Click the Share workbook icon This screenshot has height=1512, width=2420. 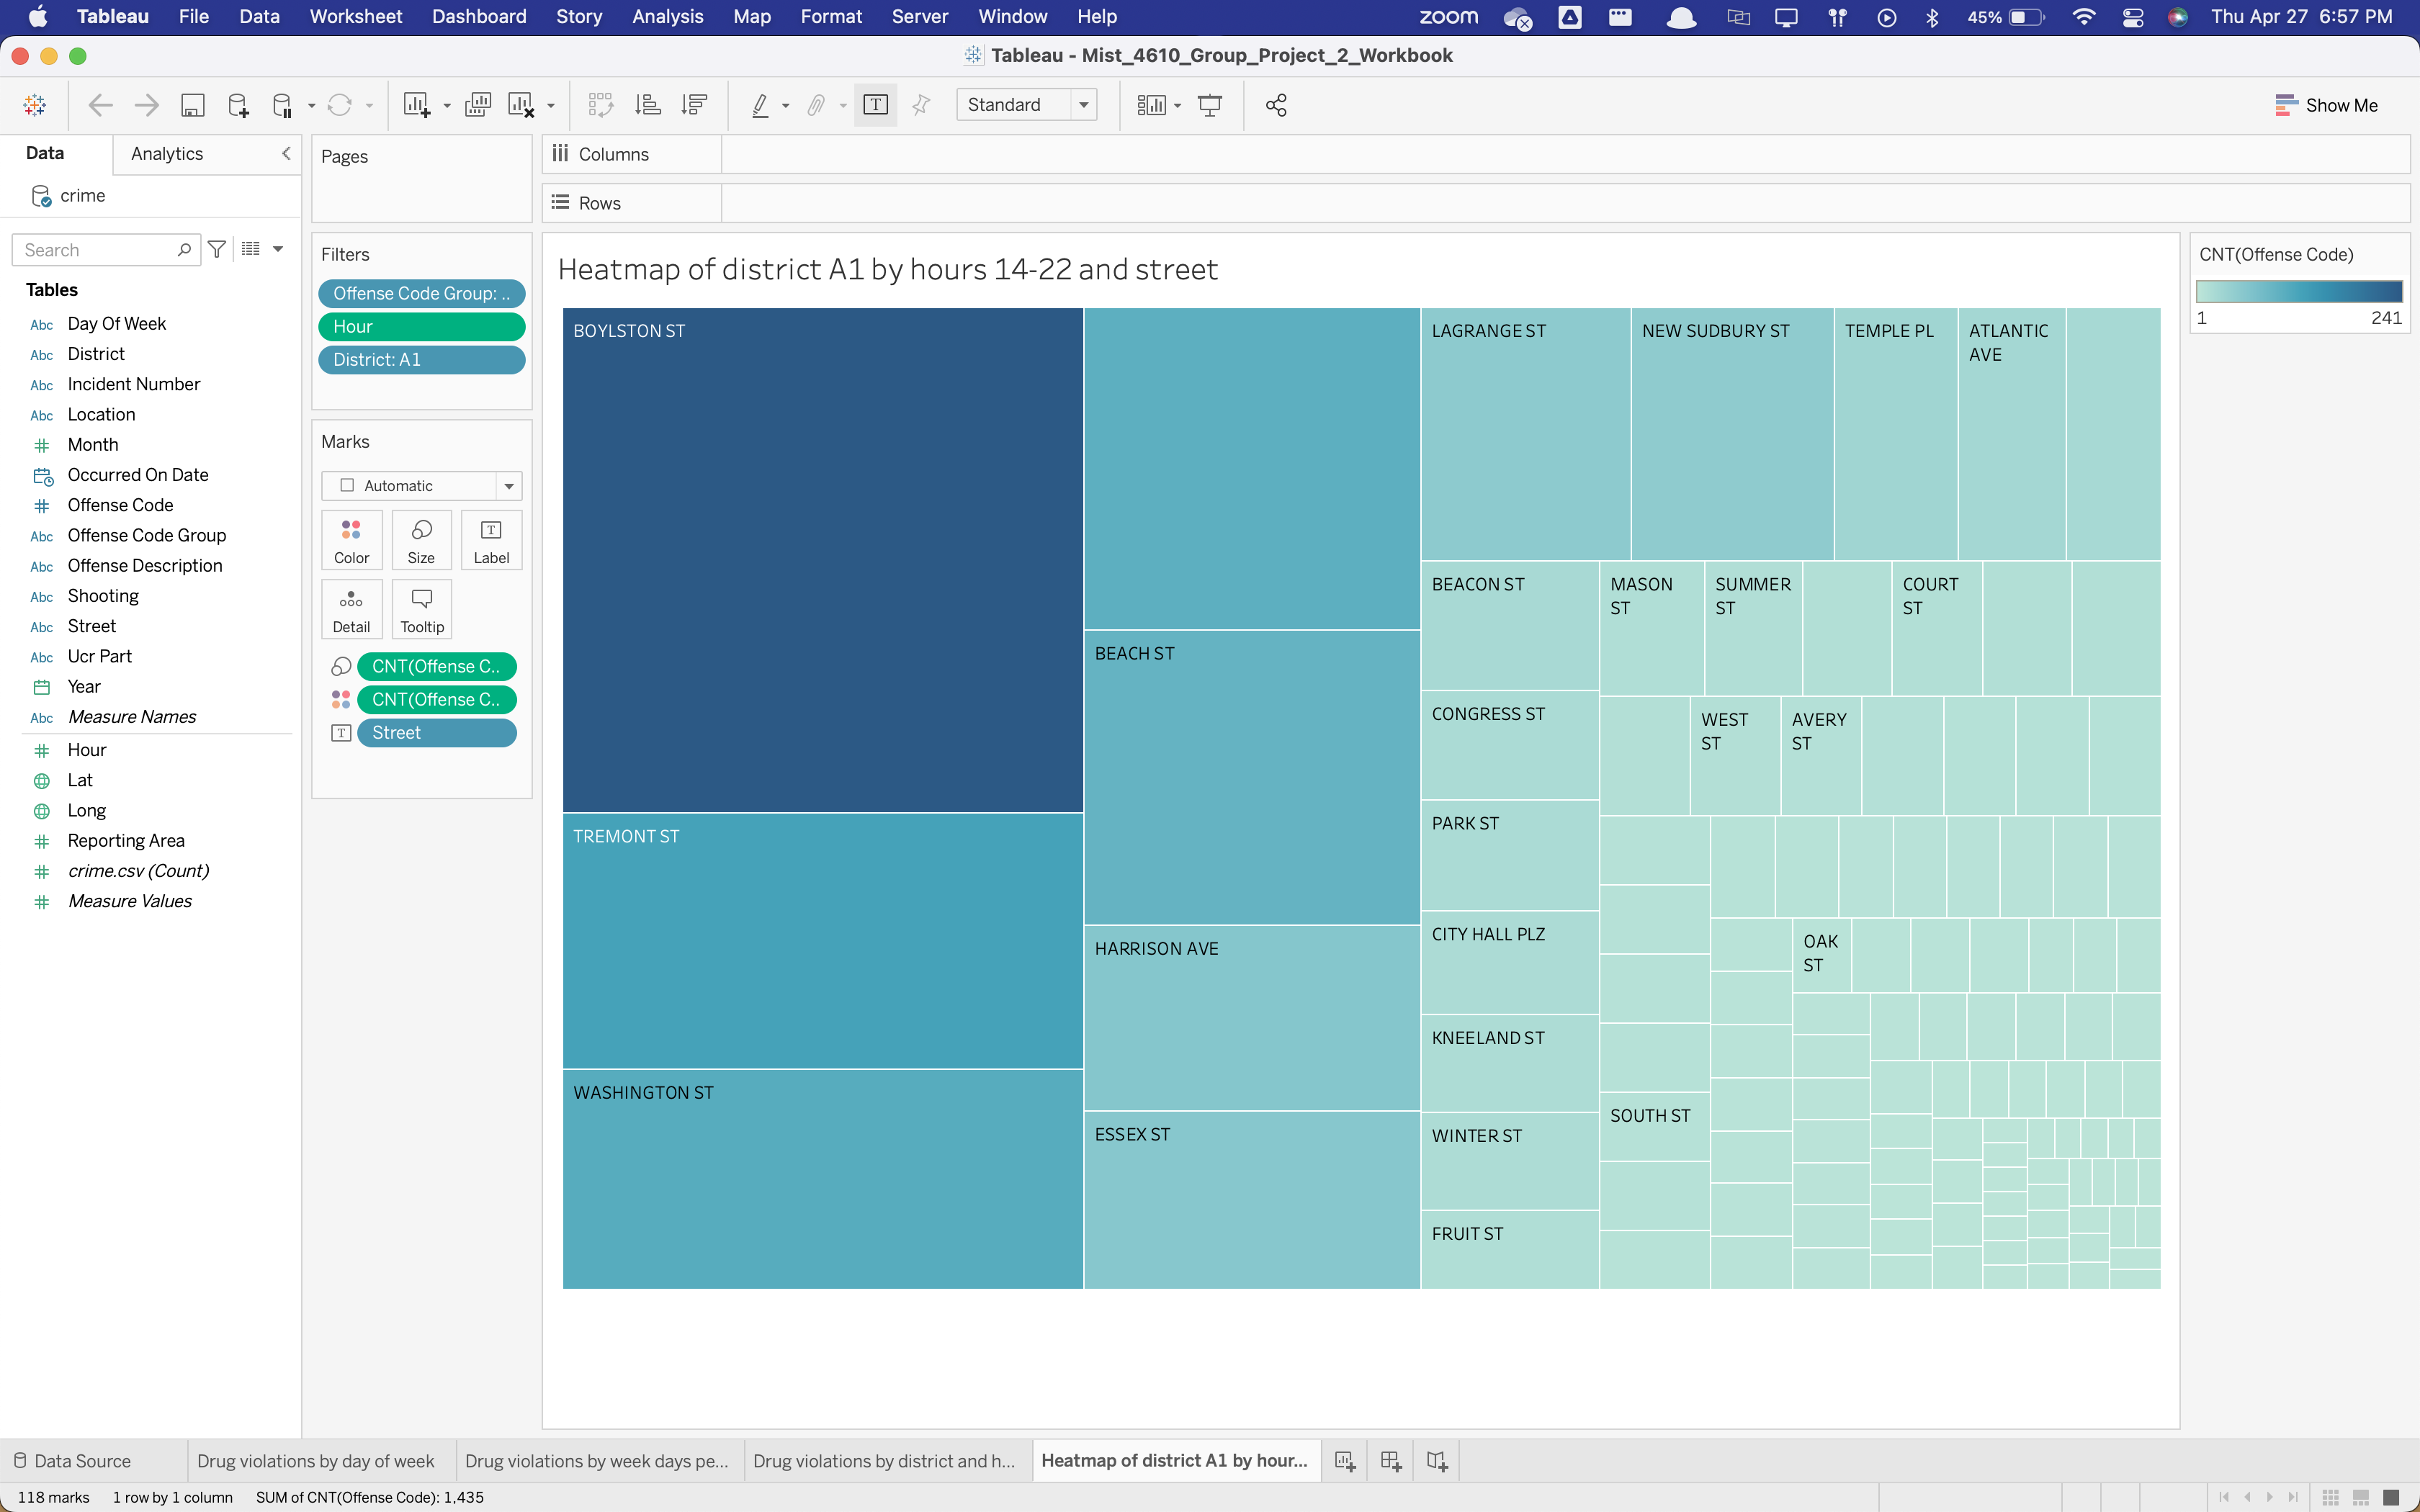pos(1276,105)
